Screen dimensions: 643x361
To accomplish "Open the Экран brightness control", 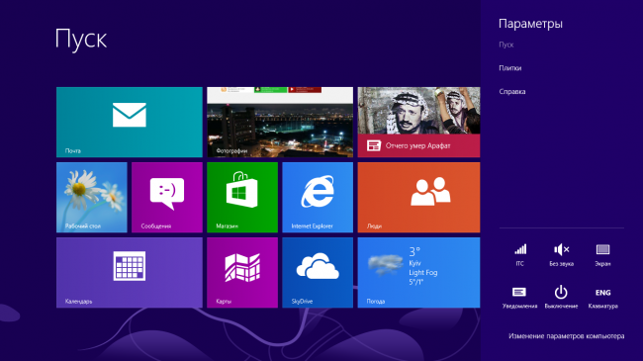I will point(602,254).
